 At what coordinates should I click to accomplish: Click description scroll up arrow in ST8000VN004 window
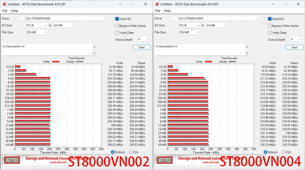tap(247, 46)
